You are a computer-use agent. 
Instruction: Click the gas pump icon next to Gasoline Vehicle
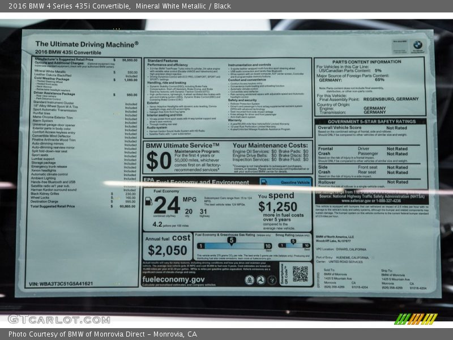[264, 182]
